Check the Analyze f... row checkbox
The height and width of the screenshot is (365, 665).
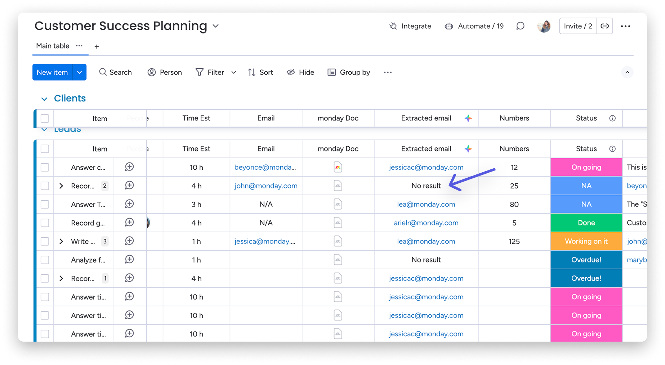[x=45, y=260]
